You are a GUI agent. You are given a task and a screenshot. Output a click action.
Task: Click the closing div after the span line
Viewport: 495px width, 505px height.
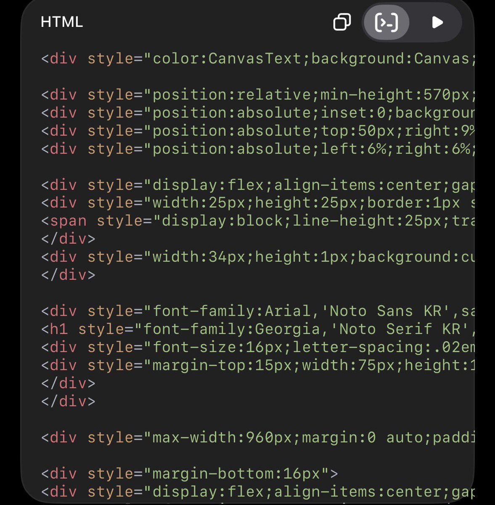68,239
